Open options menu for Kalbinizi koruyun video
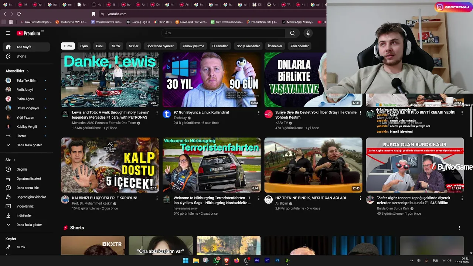The height and width of the screenshot is (266, 473). pos(157,198)
